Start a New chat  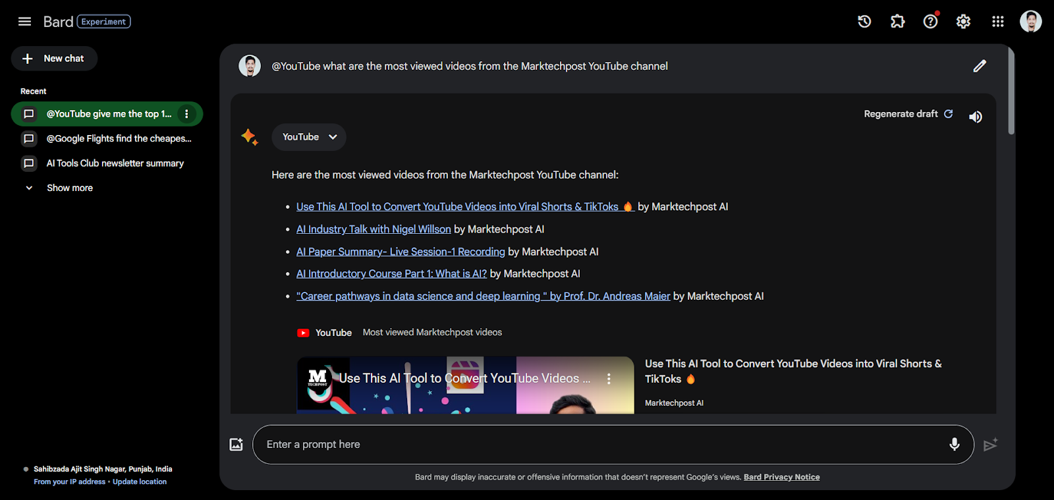click(x=54, y=59)
